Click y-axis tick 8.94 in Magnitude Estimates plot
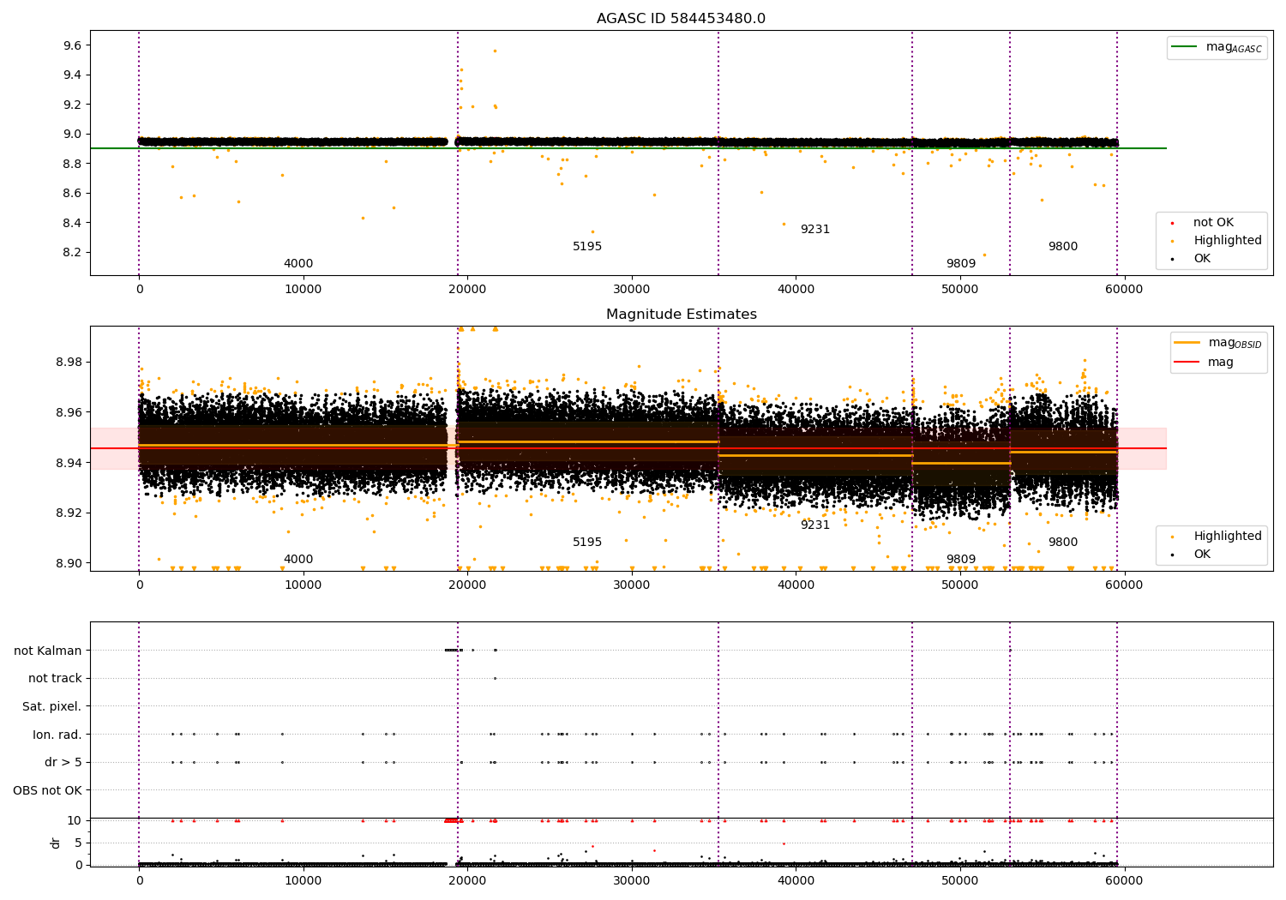 click(x=69, y=464)
